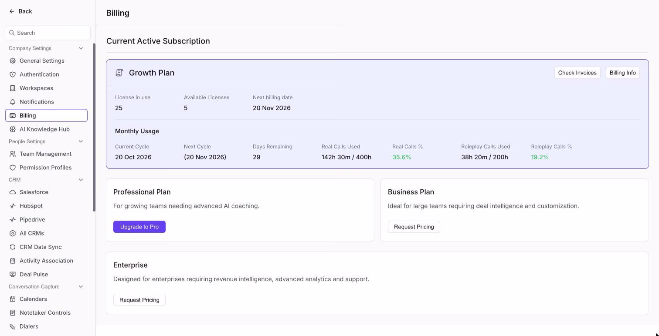
Task: Open CRM Data Sync page
Action: [x=46, y=247]
